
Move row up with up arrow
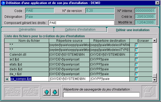tap(47, 92)
